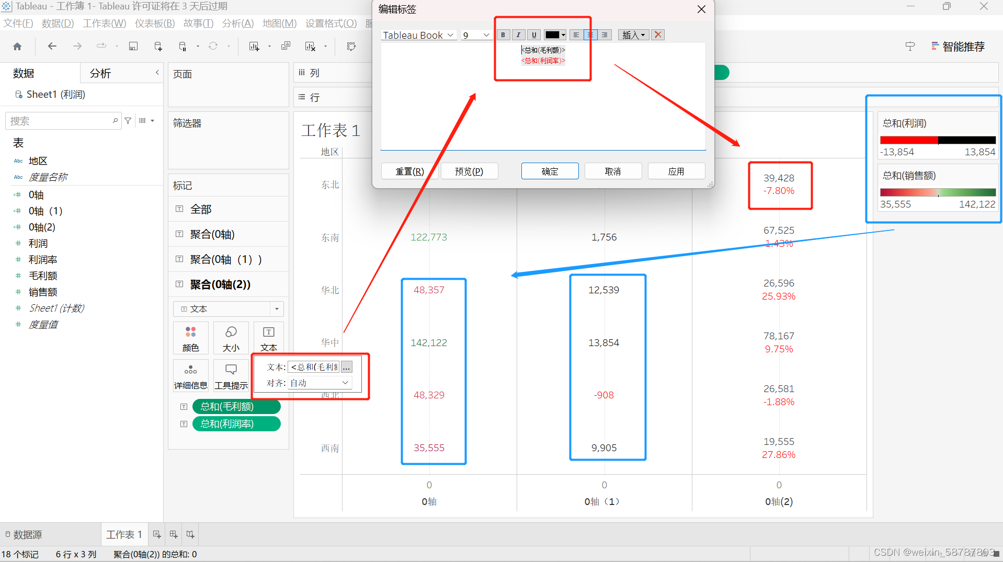Viewport: 1003px width, 562px height.
Task: Open the 数据(D) menu
Action: pos(58,23)
